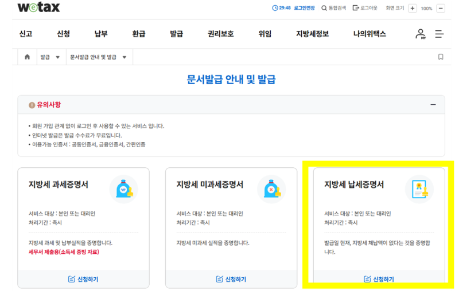This screenshot has width=459, height=291.
Task: Open the MY user profile icon
Action: [x=421, y=34]
